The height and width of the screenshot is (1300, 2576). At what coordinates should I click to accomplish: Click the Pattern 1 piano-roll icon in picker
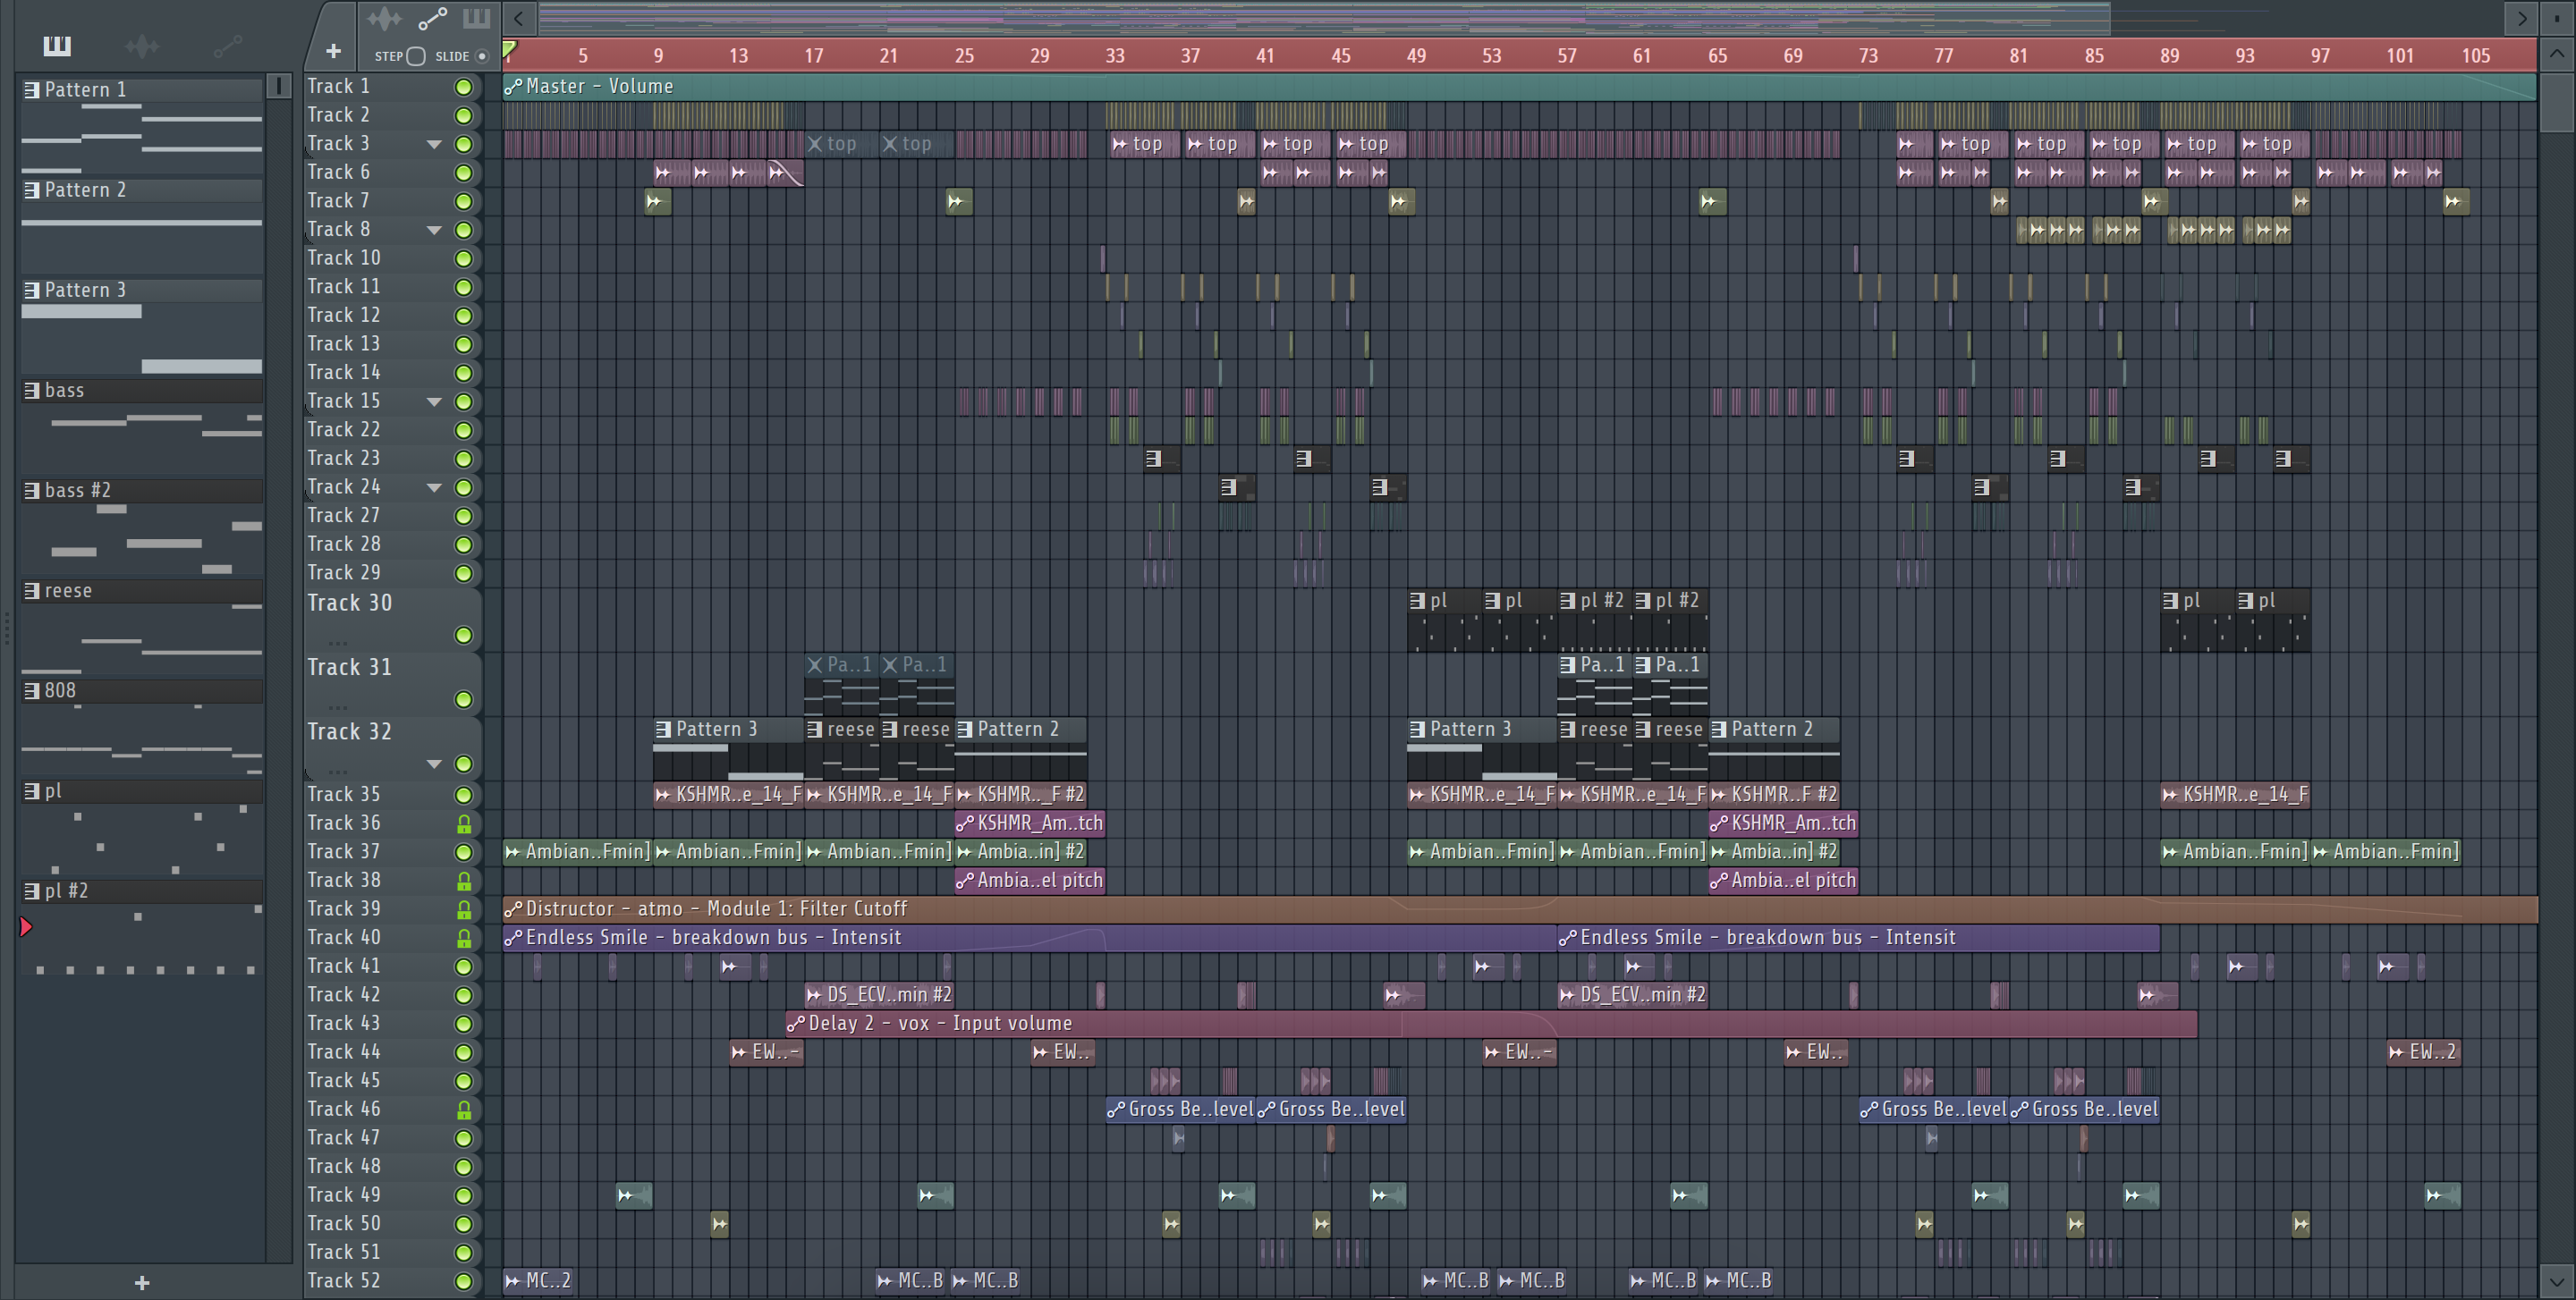[32, 89]
